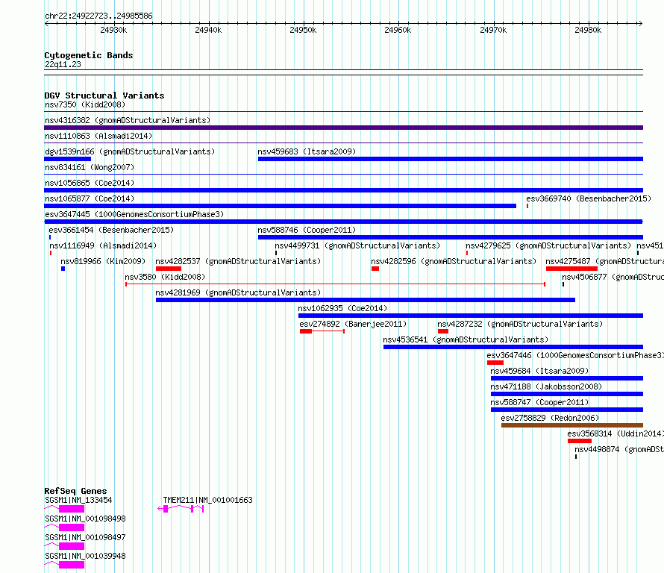Click the 22q11.23 band label

[x=63, y=64]
